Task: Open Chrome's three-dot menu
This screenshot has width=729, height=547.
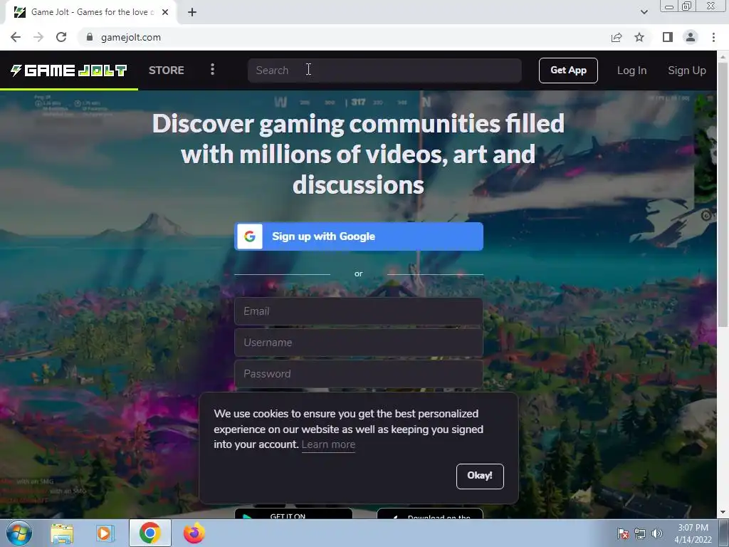Action: (713, 37)
